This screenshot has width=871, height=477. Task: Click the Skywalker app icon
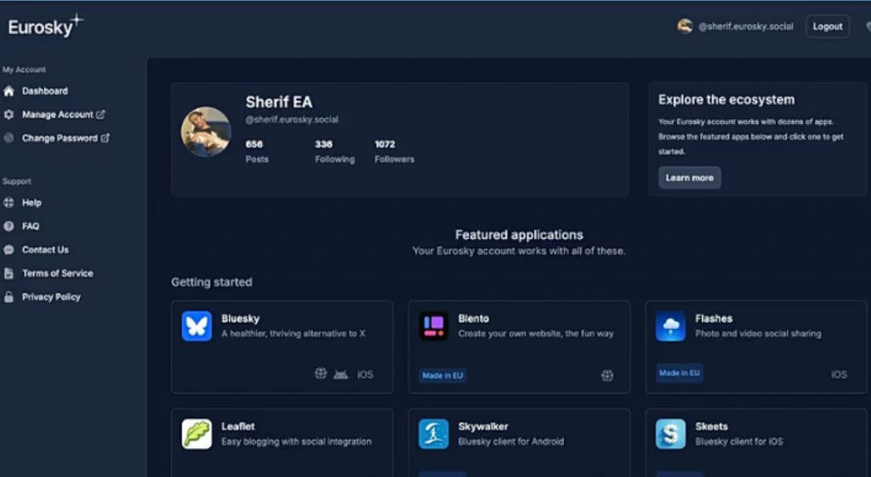tap(433, 434)
